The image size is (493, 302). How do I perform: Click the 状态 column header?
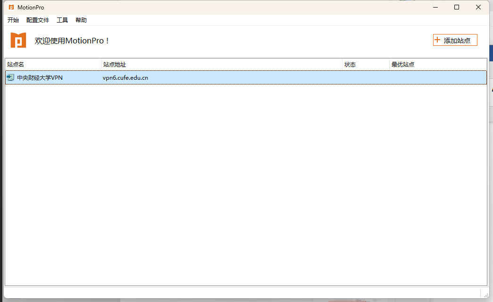[x=366, y=64]
